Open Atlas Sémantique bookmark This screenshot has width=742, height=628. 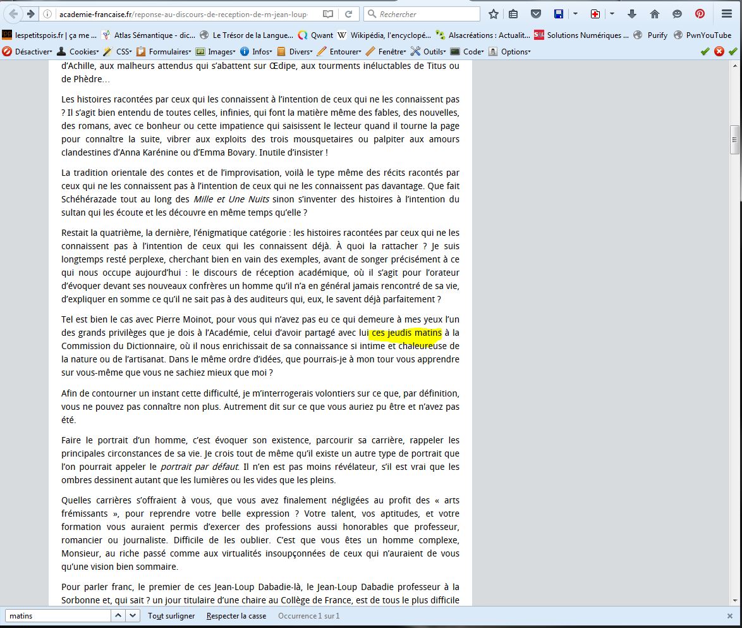[x=149, y=35]
